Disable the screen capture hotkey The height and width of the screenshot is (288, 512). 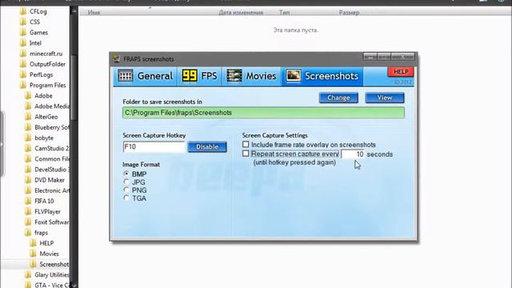click(x=207, y=147)
